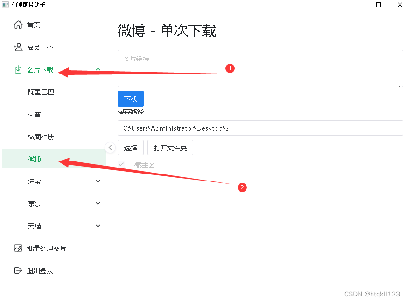Click the text area resize handle
The width and height of the screenshot is (407, 302).
[401, 85]
